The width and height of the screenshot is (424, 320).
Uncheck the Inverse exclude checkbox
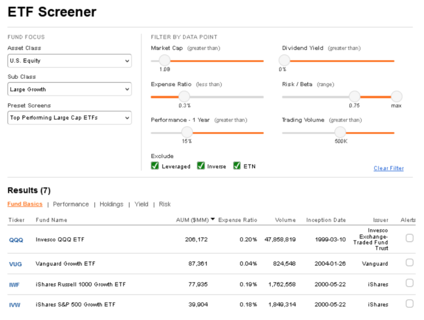click(x=201, y=166)
